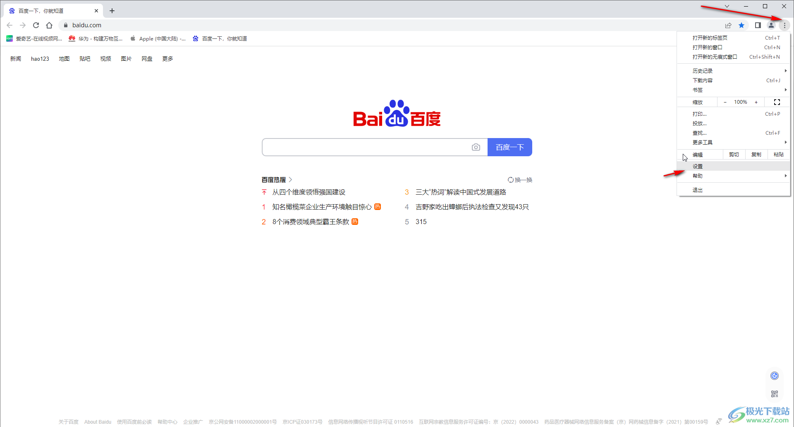Select 打开新的标签页 from the menu

click(x=734, y=38)
